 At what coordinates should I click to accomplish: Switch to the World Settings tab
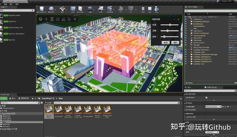click(x=212, y=88)
